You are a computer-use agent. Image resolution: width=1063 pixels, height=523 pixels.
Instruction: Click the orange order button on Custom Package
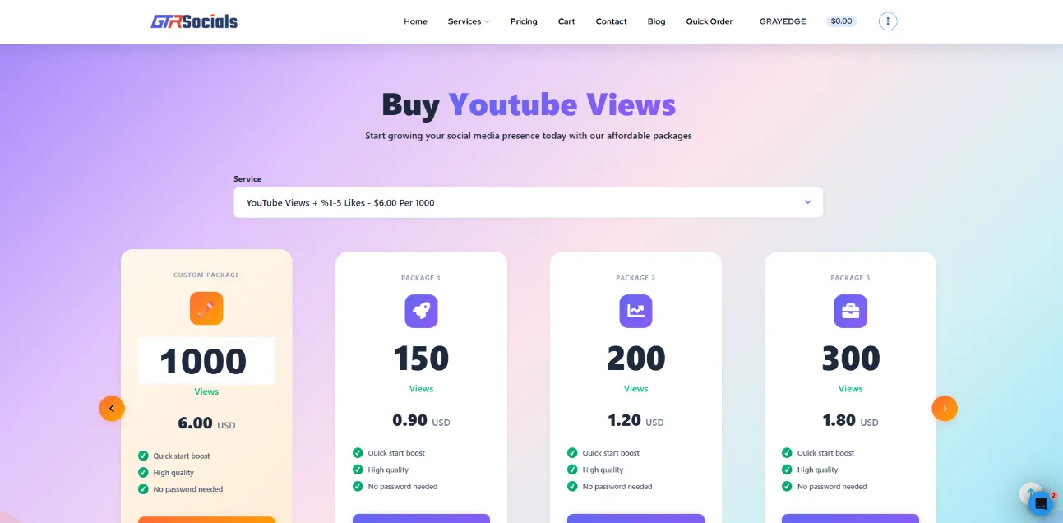tap(206, 520)
